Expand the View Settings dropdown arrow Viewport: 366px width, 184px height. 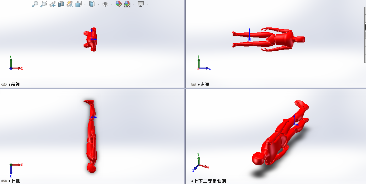147,4
